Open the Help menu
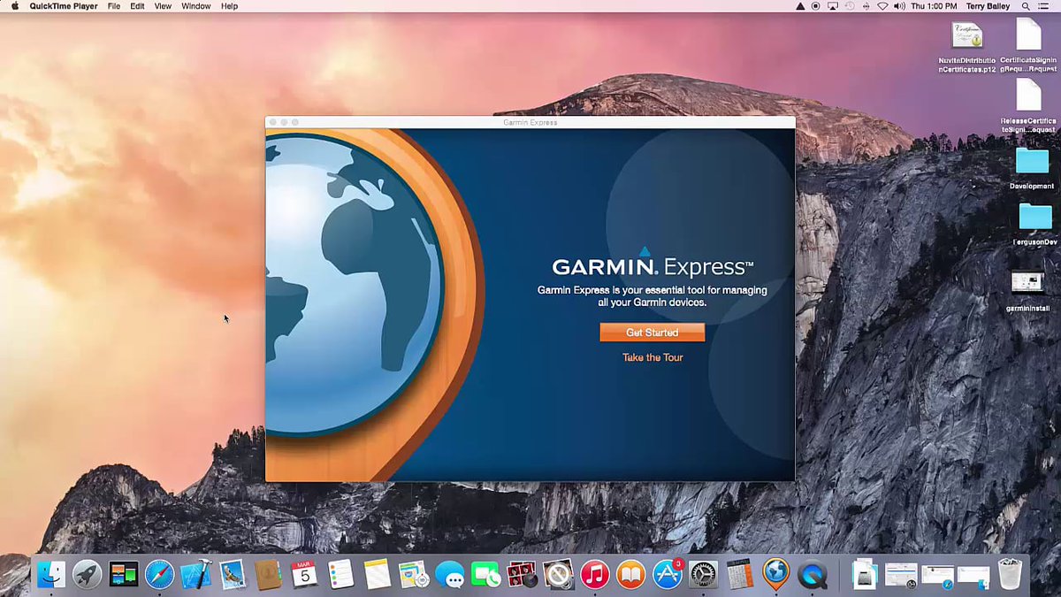 point(229,6)
